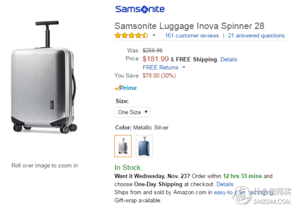Click the shipping Details link beside price
The width and height of the screenshot is (293, 207).
(229, 59)
